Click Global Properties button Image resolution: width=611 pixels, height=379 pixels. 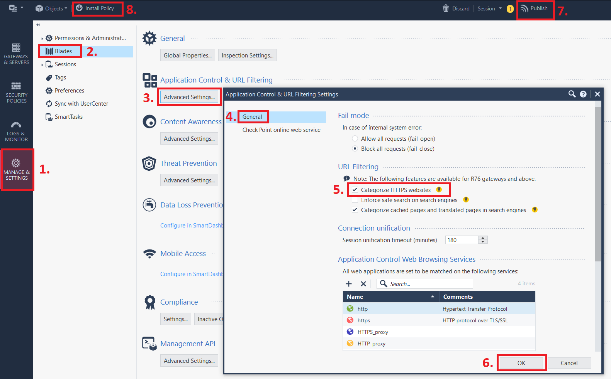[x=188, y=55]
